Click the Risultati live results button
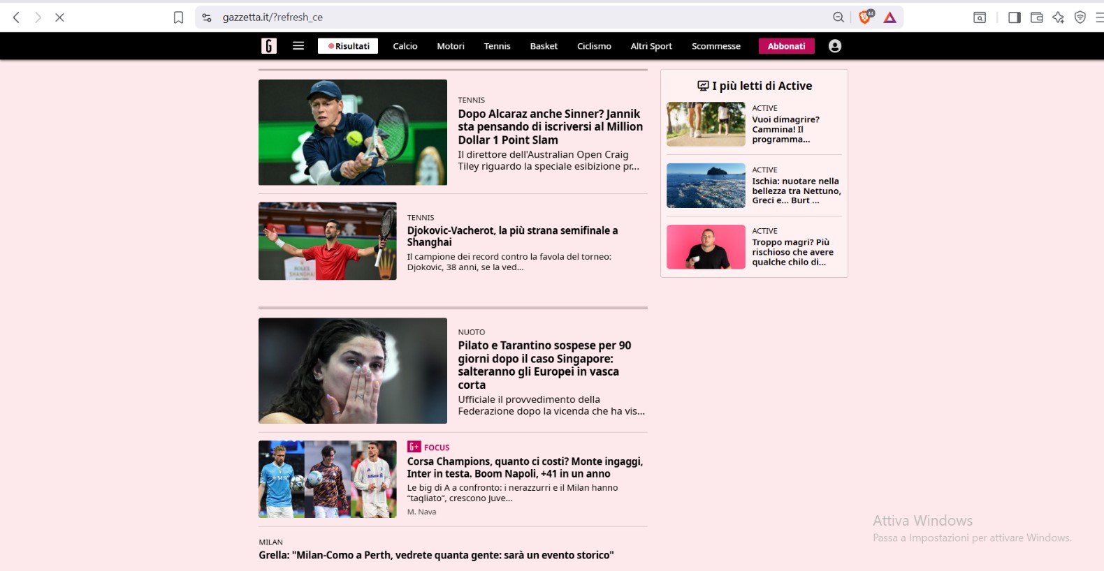Image resolution: width=1104 pixels, height=571 pixels. 348,46
